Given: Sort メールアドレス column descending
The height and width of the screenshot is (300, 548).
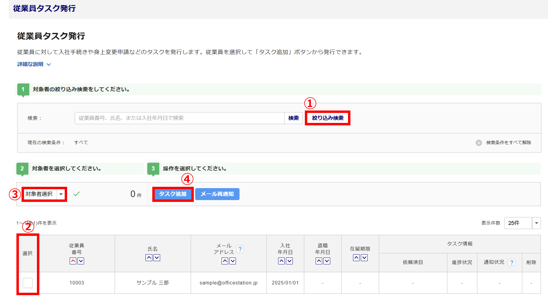Looking at the screenshot, I should point(233,261).
